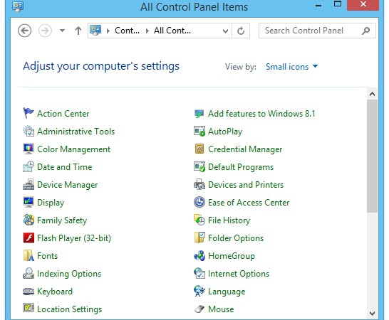Viewport: 389px width, 320px height.
Task: Open the recent locations dropdown arrow
Action: 62,31
